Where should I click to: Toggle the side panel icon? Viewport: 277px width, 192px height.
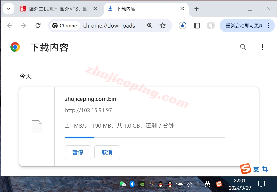tap(197, 25)
